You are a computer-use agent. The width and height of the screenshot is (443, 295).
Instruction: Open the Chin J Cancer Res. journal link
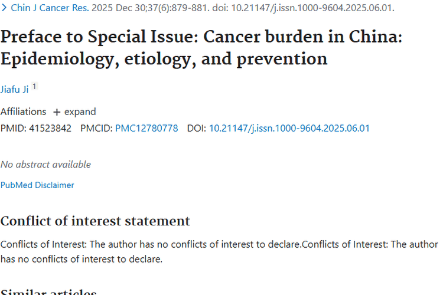point(50,9)
